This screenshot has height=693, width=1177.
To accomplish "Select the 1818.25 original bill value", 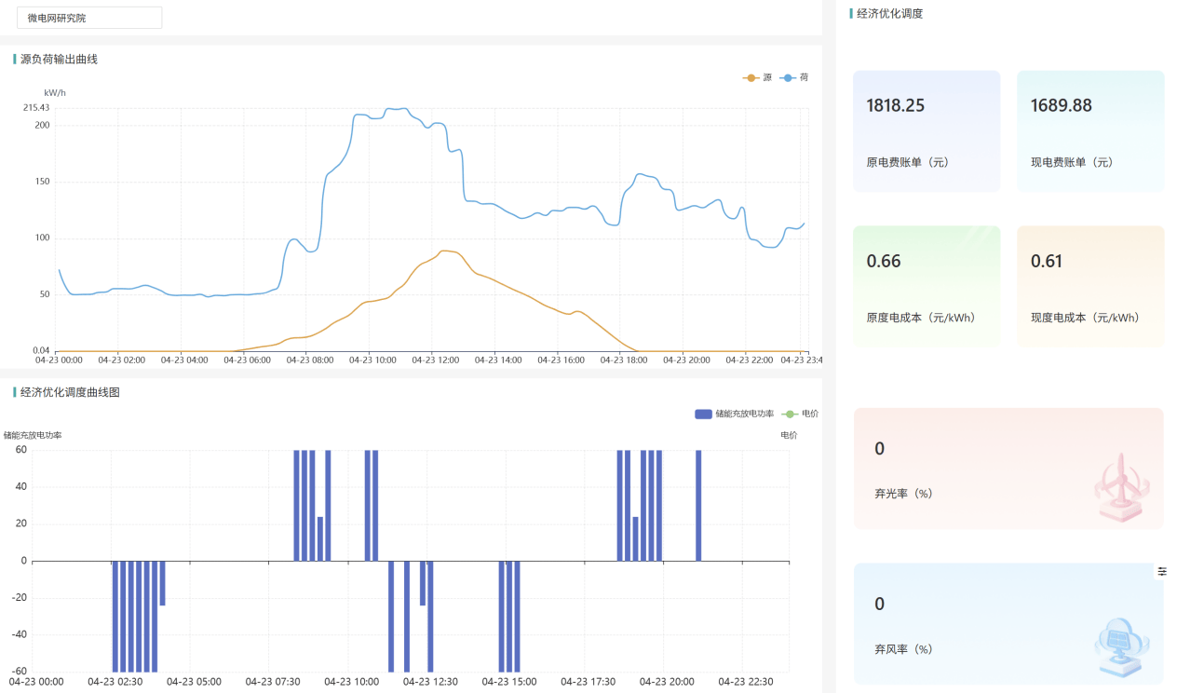I will tap(895, 105).
